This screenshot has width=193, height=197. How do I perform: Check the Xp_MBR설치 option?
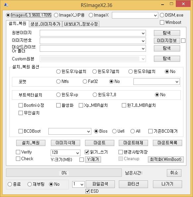click(93, 105)
